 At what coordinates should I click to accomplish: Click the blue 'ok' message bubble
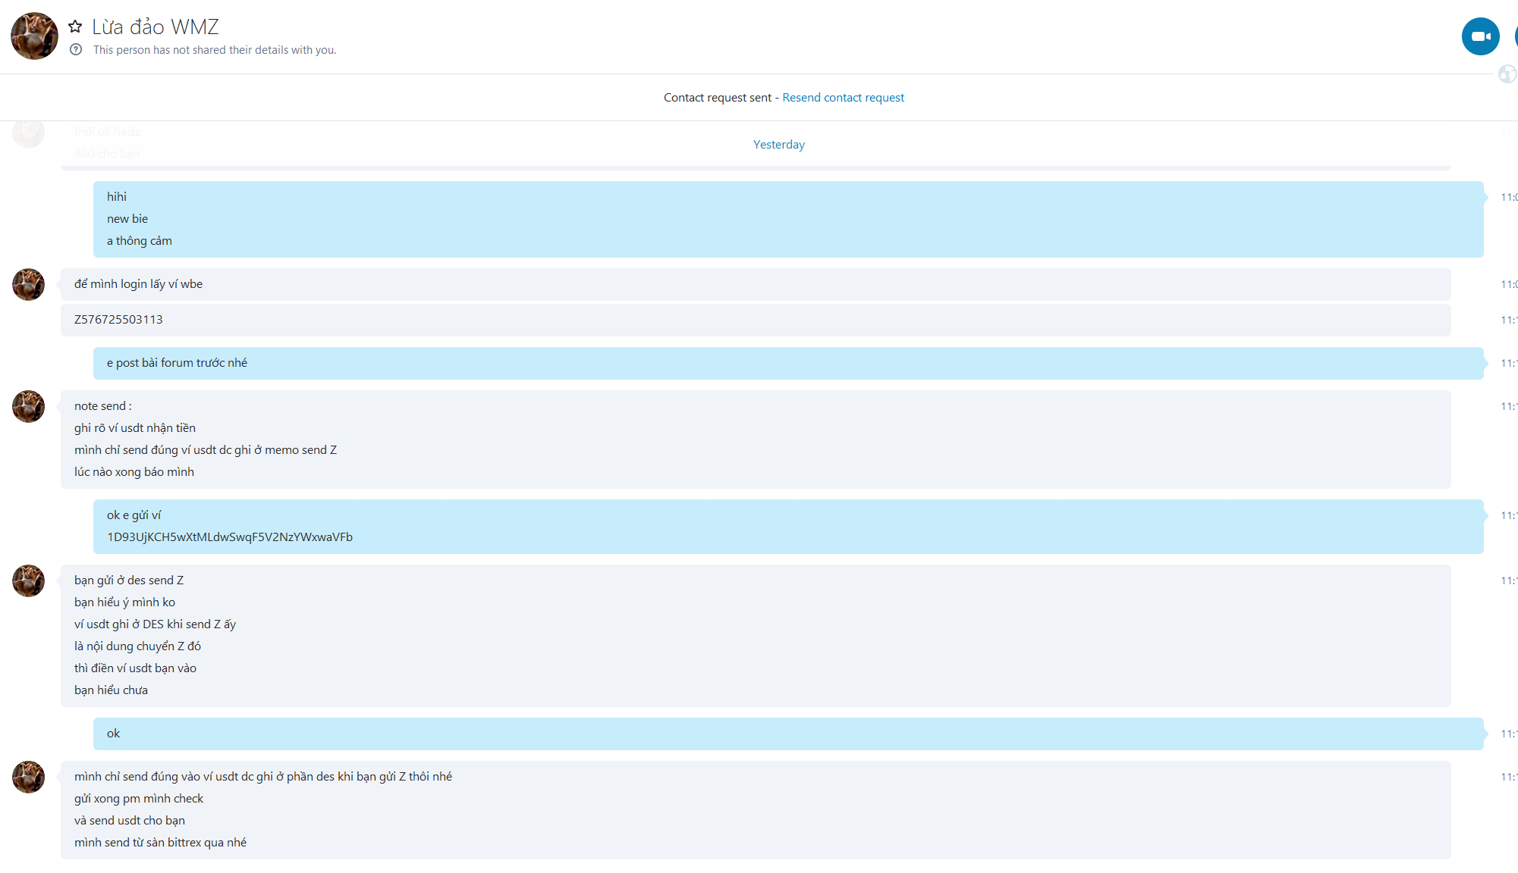point(114,734)
